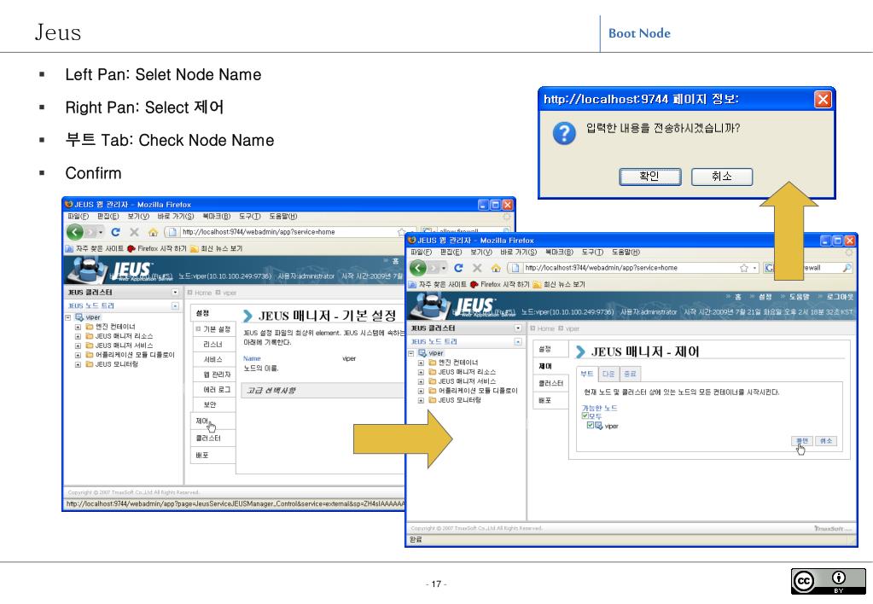Click 취소 button in 부트 tab panel
873x604 pixels.
coord(826,440)
